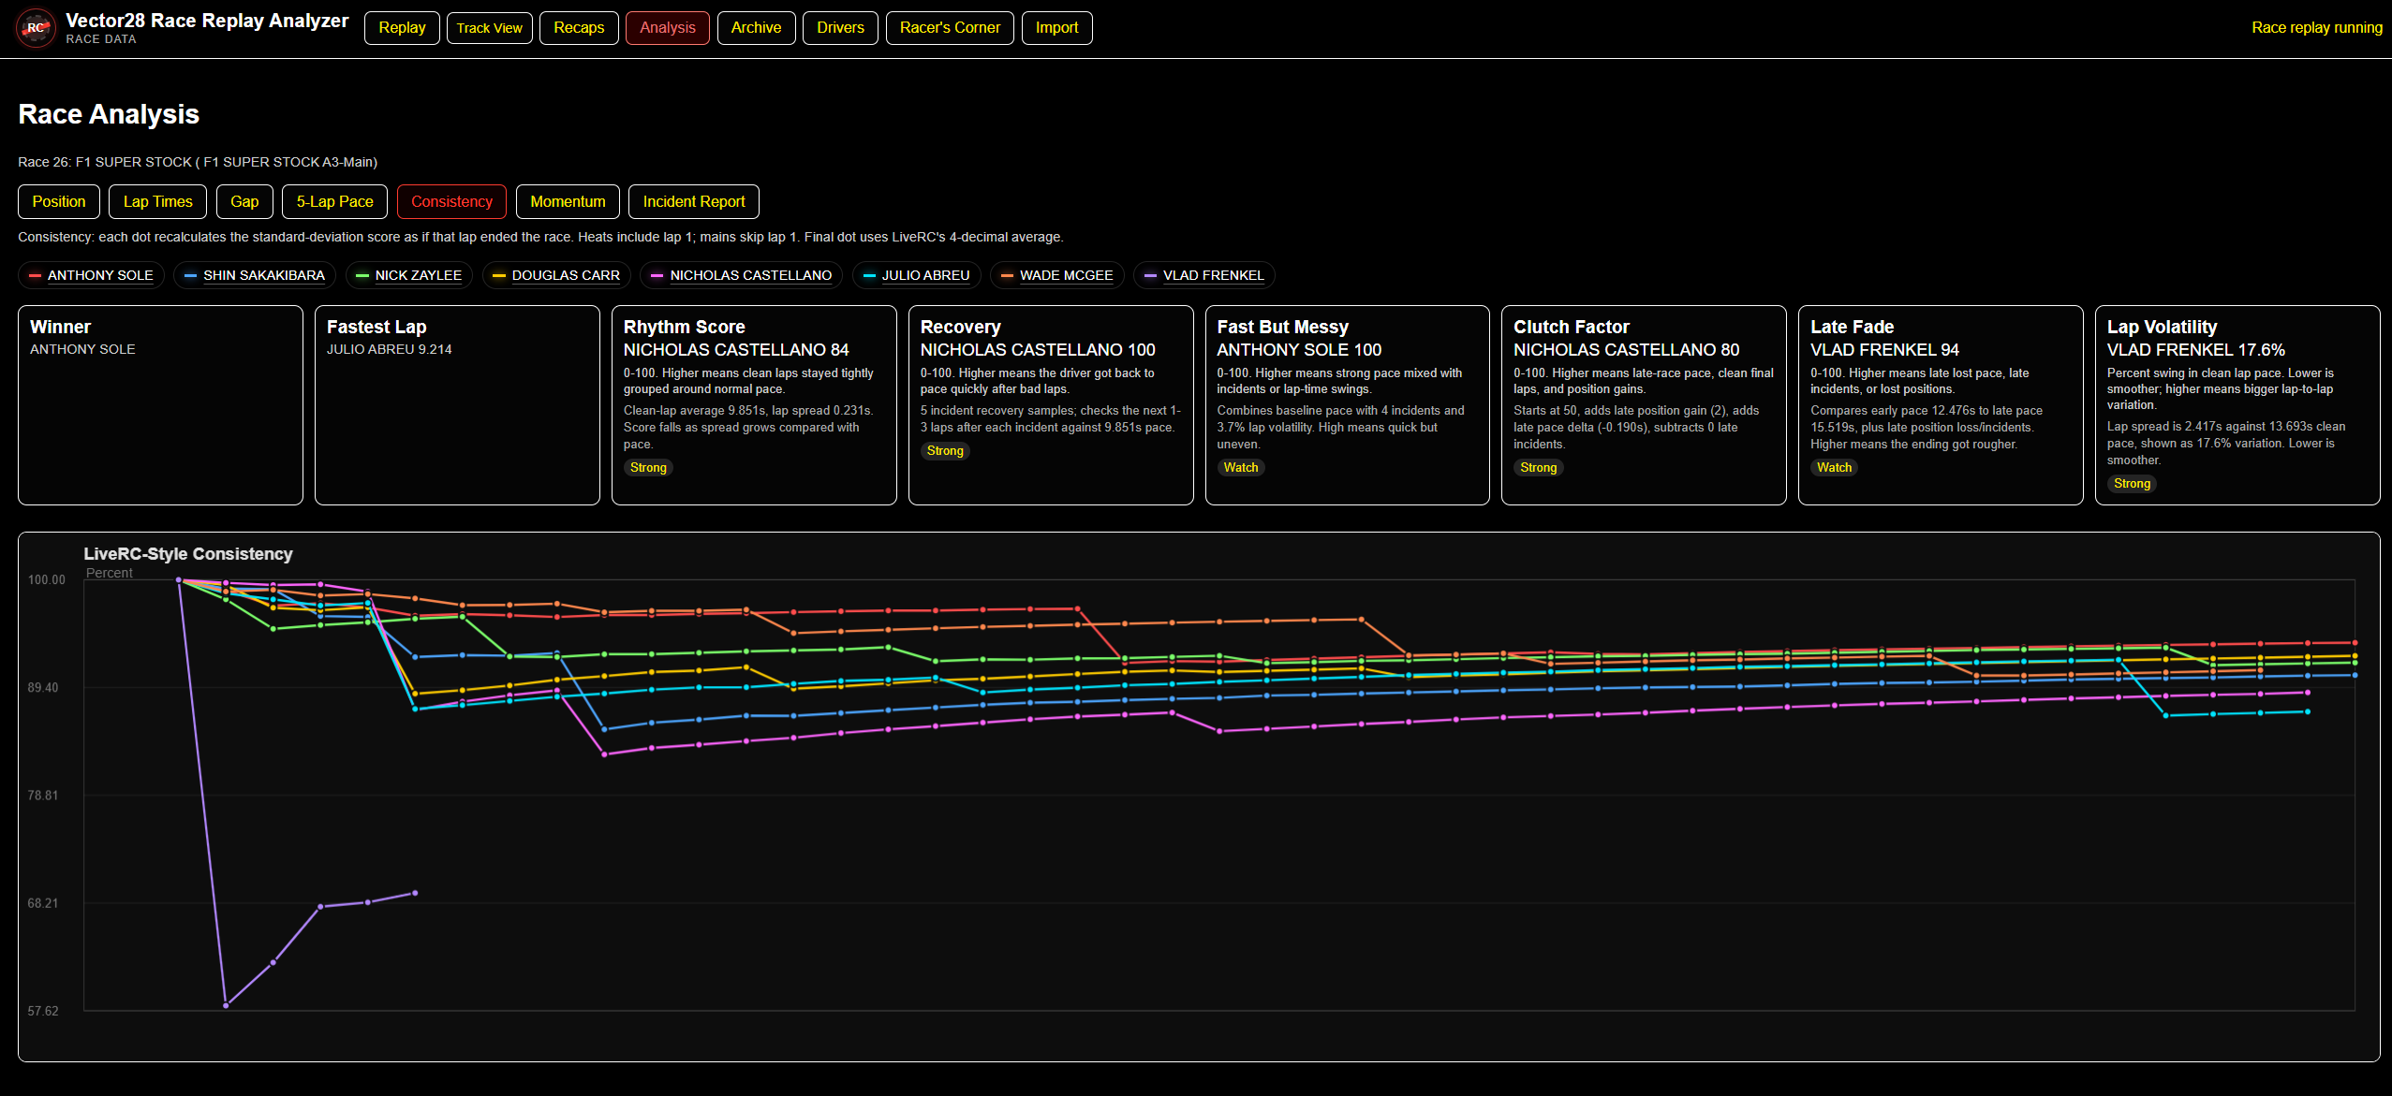Toggle DOUGLAS CARR legend series
The image size is (2392, 1096).
(x=556, y=275)
